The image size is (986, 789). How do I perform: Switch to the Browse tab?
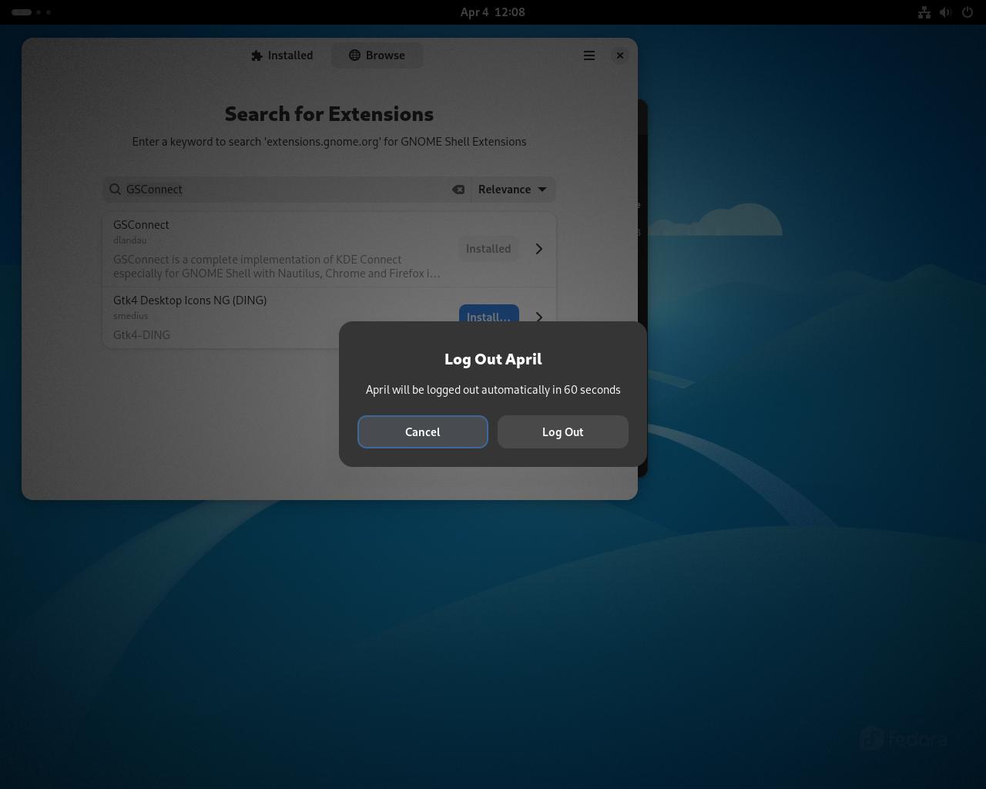(377, 55)
